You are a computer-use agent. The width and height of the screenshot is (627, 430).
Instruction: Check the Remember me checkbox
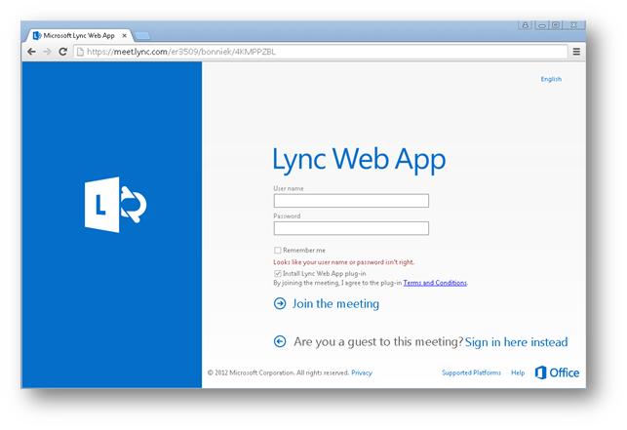(278, 250)
